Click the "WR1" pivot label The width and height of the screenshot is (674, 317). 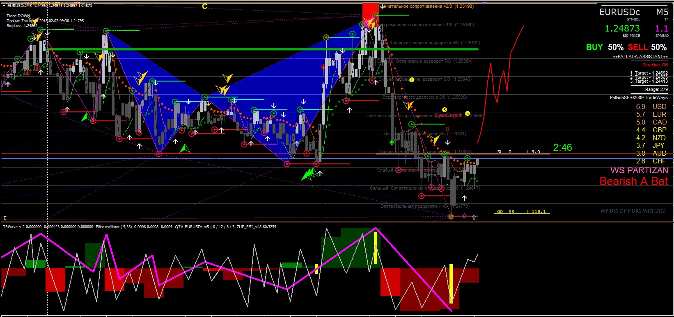(x=648, y=211)
